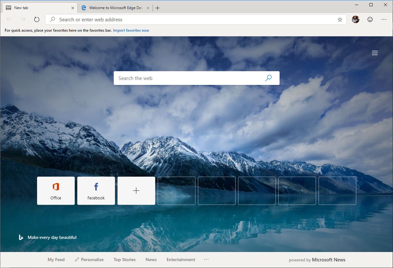Open the page layout hamburger menu icon
The height and width of the screenshot is (268, 393).
click(375, 53)
